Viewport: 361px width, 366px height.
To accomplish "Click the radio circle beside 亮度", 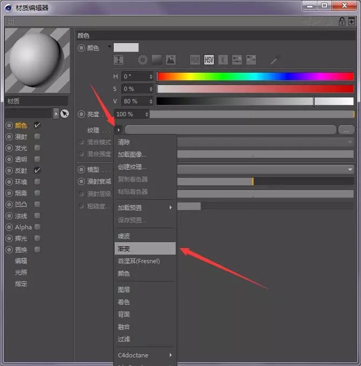I will pyautogui.click(x=81, y=114).
